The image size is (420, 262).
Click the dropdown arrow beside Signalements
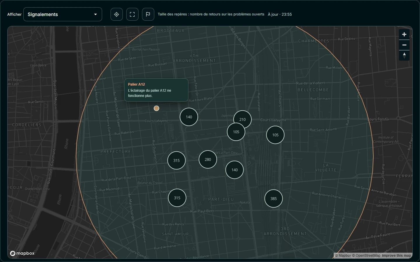click(x=95, y=14)
